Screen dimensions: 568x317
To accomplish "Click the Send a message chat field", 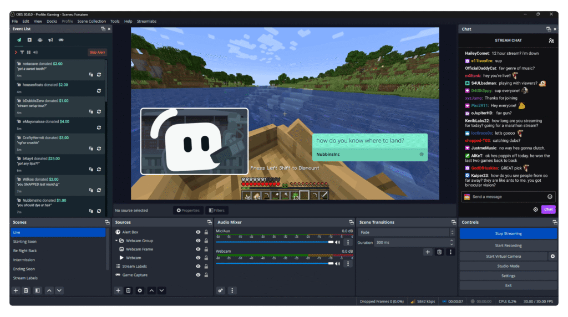I will coord(508,197).
